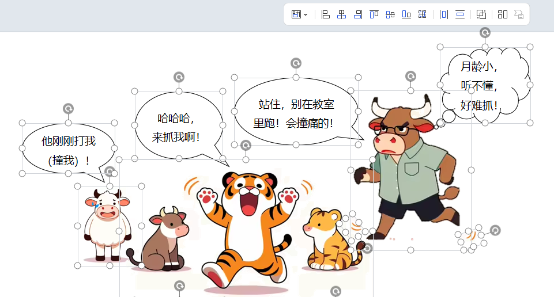Click the greyed-out convert shape icon

pos(519,14)
